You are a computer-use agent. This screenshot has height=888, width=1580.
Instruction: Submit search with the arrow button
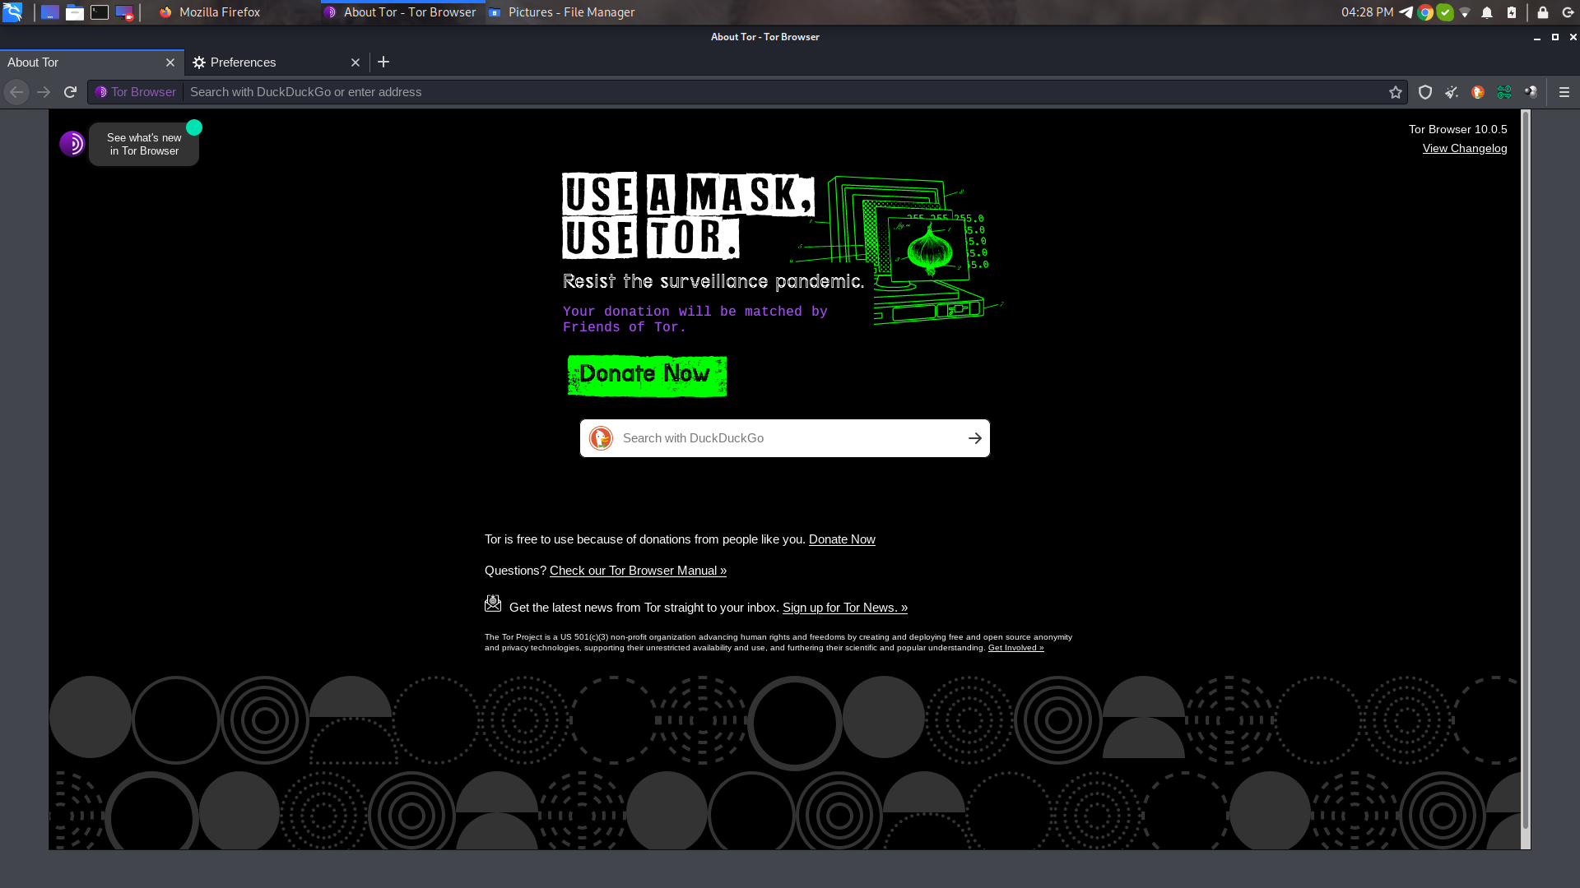tap(975, 438)
